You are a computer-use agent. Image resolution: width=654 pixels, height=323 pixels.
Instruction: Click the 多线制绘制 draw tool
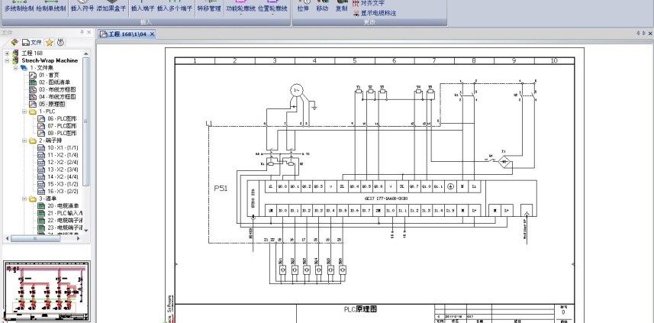[19, 8]
